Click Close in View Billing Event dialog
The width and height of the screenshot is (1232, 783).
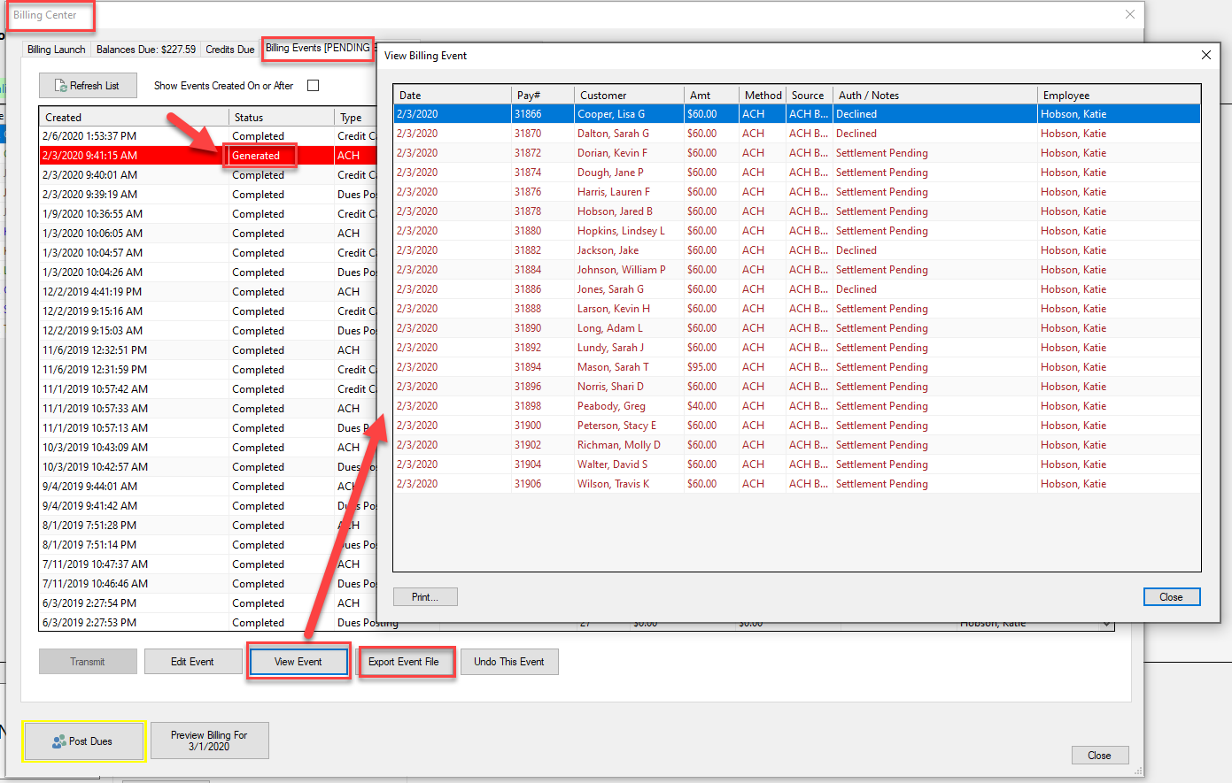pos(1171,597)
